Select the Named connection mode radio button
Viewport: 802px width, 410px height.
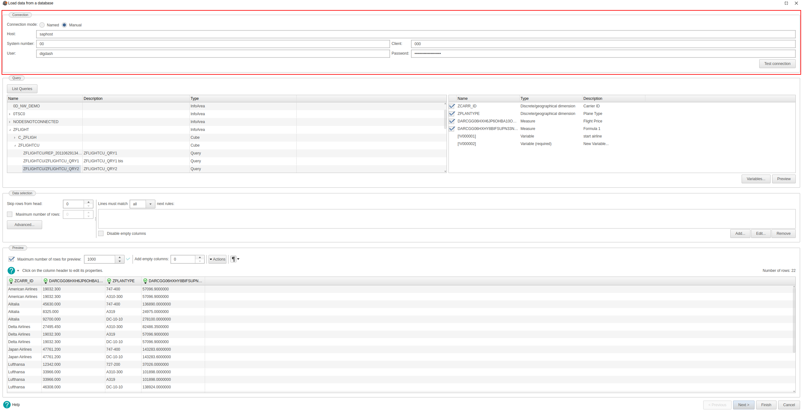(42, 25)
